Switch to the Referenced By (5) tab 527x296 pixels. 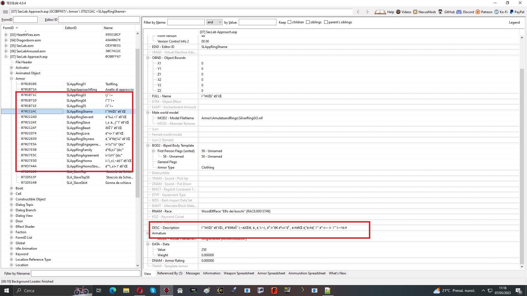point(170,273)
